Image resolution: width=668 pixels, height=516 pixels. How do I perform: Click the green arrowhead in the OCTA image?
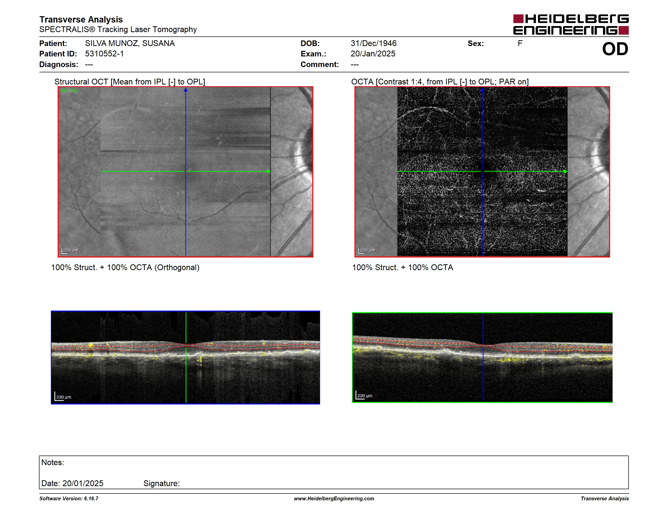[565, 171]
